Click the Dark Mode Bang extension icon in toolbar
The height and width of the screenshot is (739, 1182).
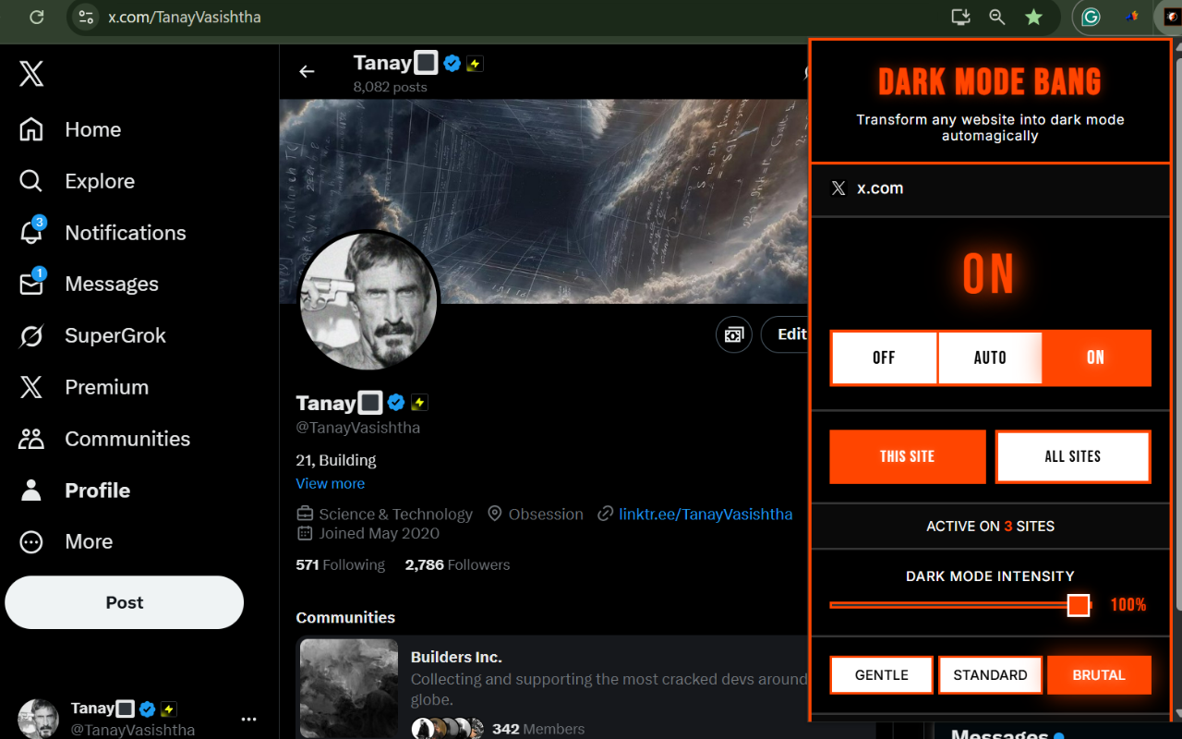click(x=1171, y=17)
